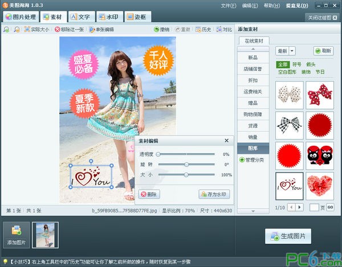Pick the bright red starburst seal
Screen dimensions: 342x267
pyautogui.click(x=290, y=156)
